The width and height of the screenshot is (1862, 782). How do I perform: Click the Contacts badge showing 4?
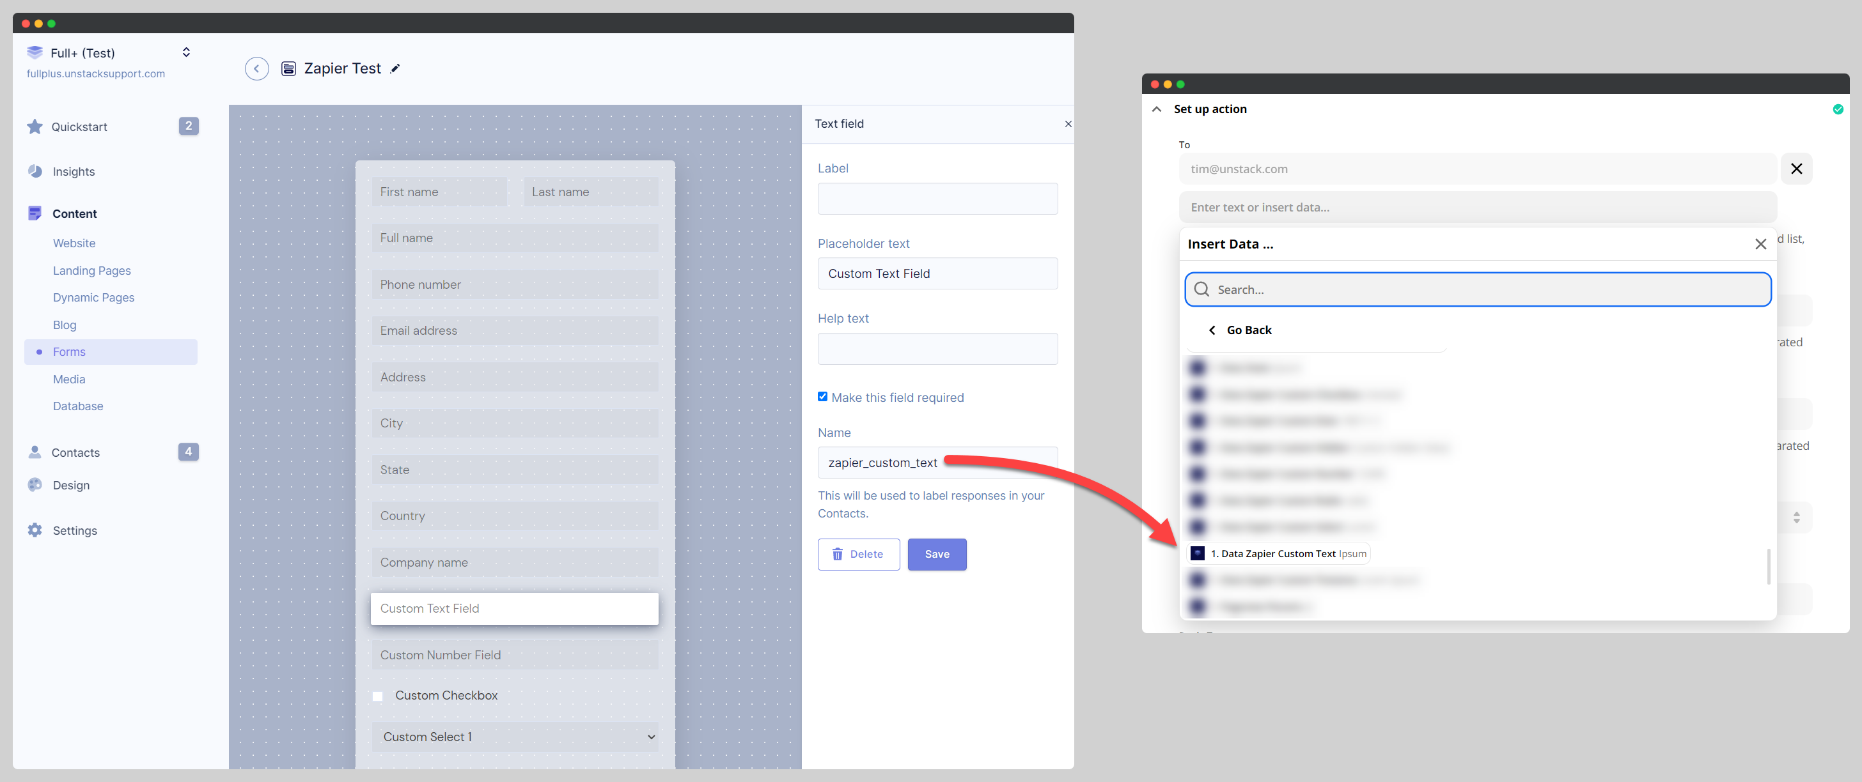[189, 452]
